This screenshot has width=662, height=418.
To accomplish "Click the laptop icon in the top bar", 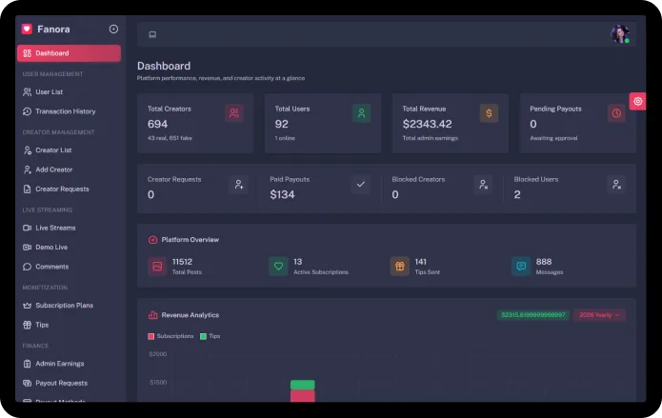I will click(x=152, y=34).
